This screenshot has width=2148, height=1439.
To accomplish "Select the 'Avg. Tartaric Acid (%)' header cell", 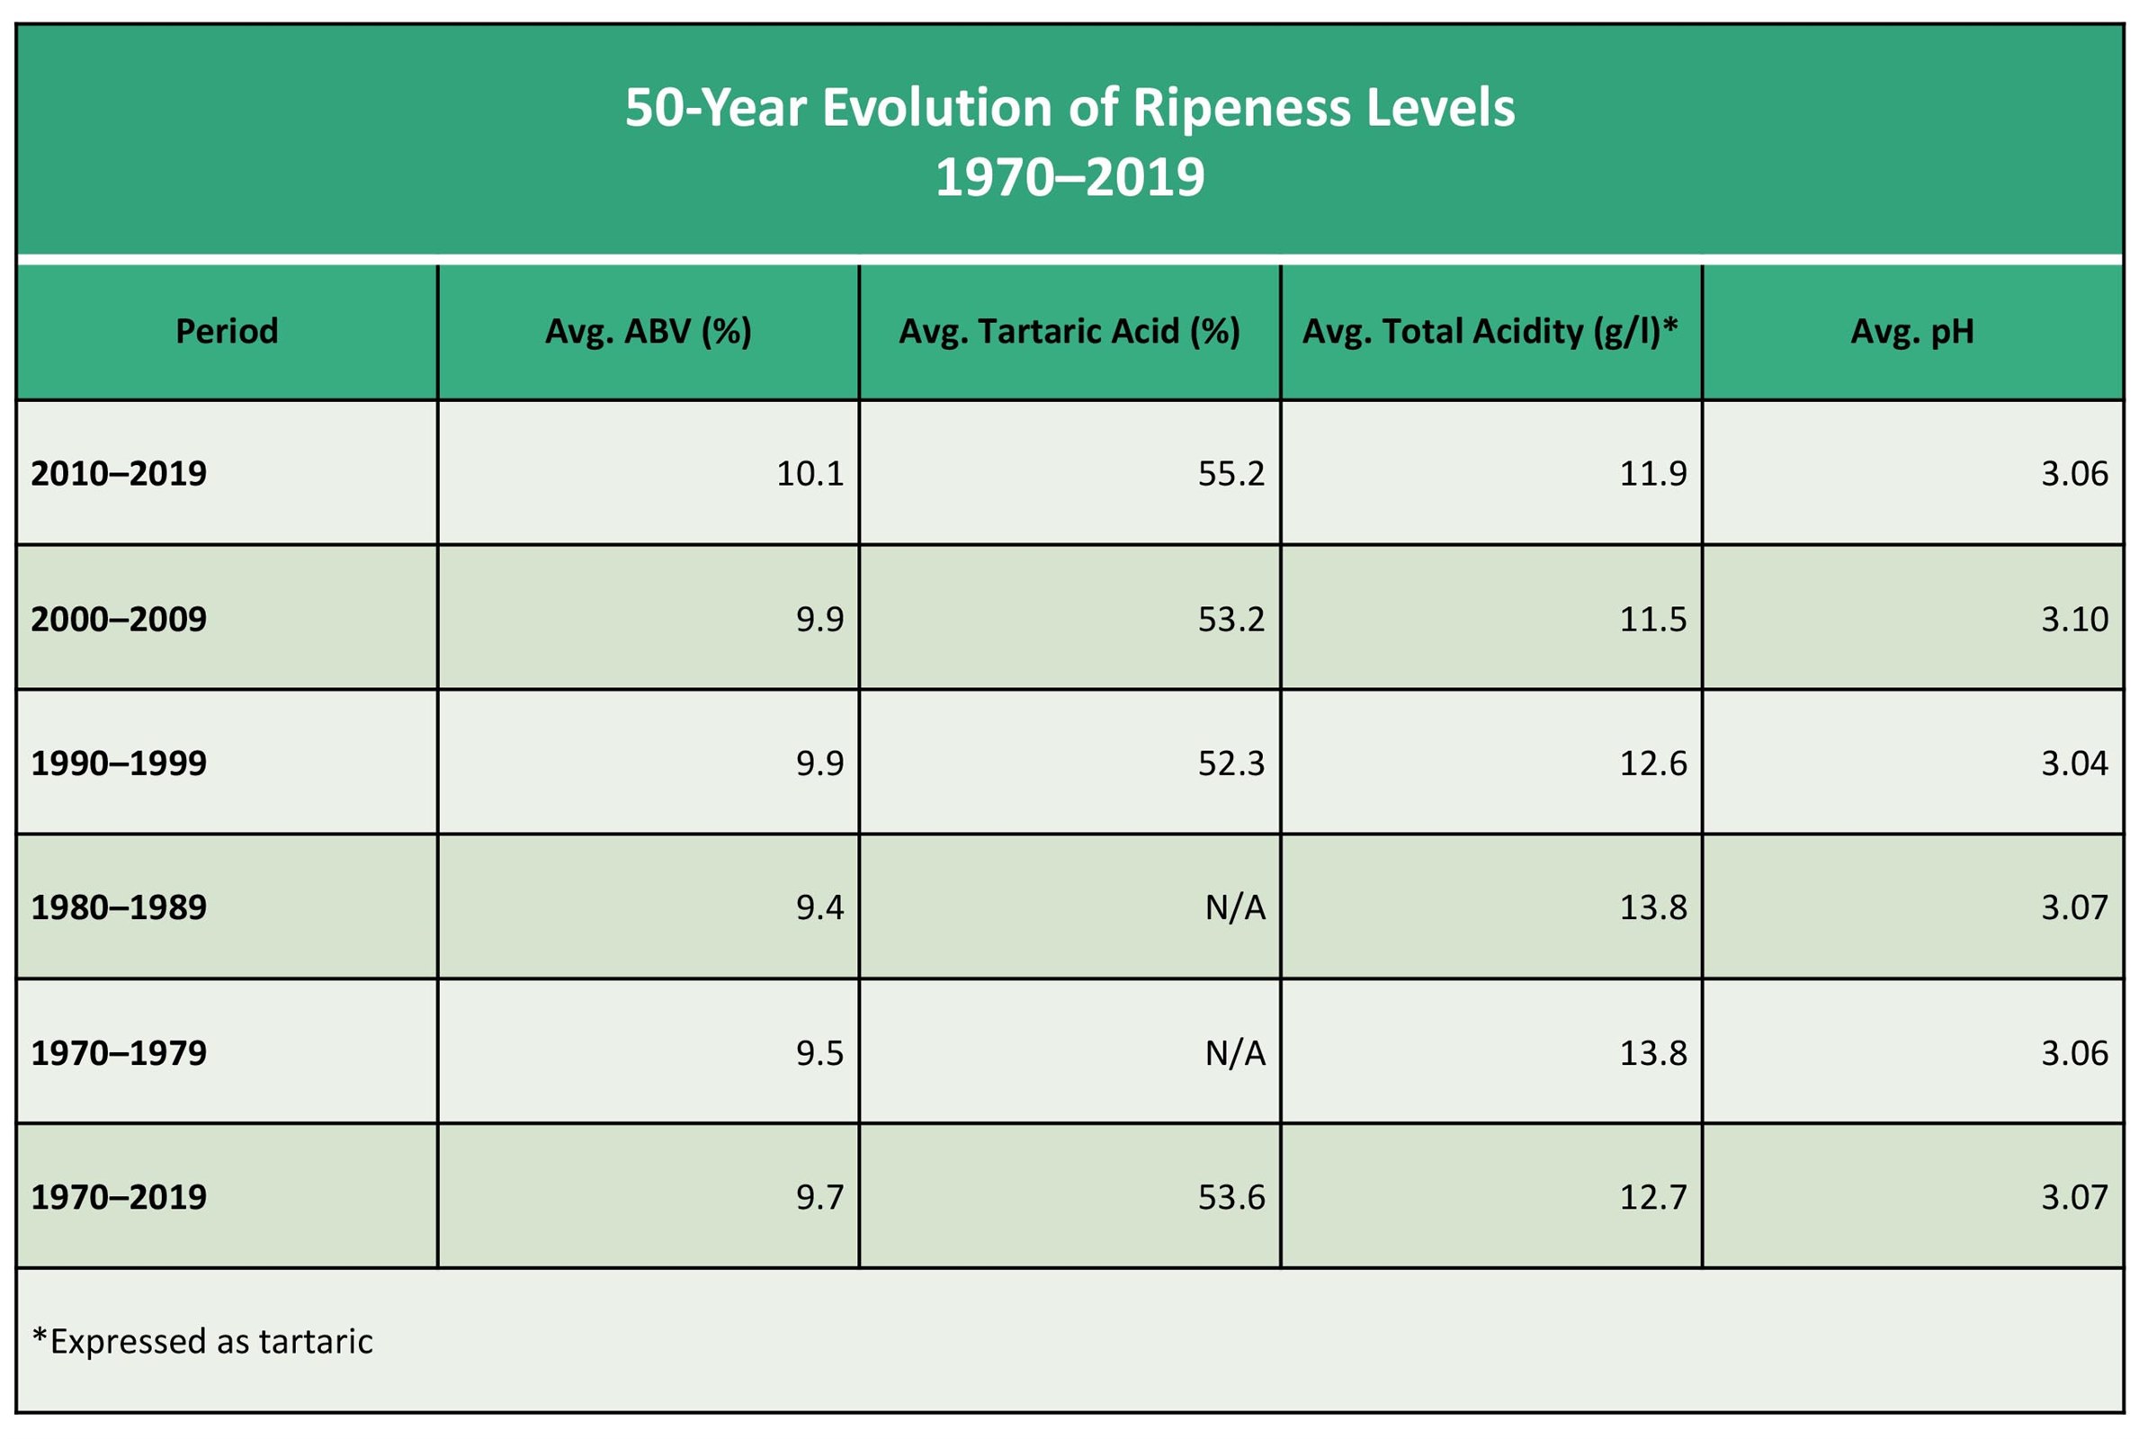I will coord(1069,331).
